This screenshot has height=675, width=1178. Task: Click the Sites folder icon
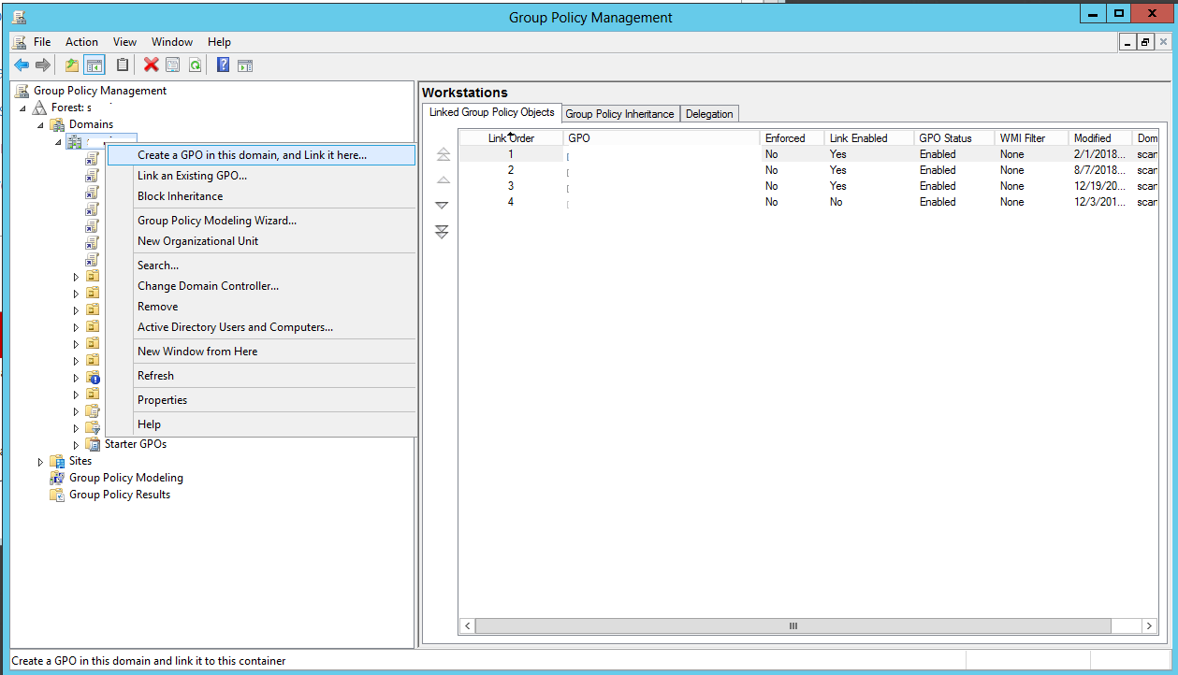(57, 461)
